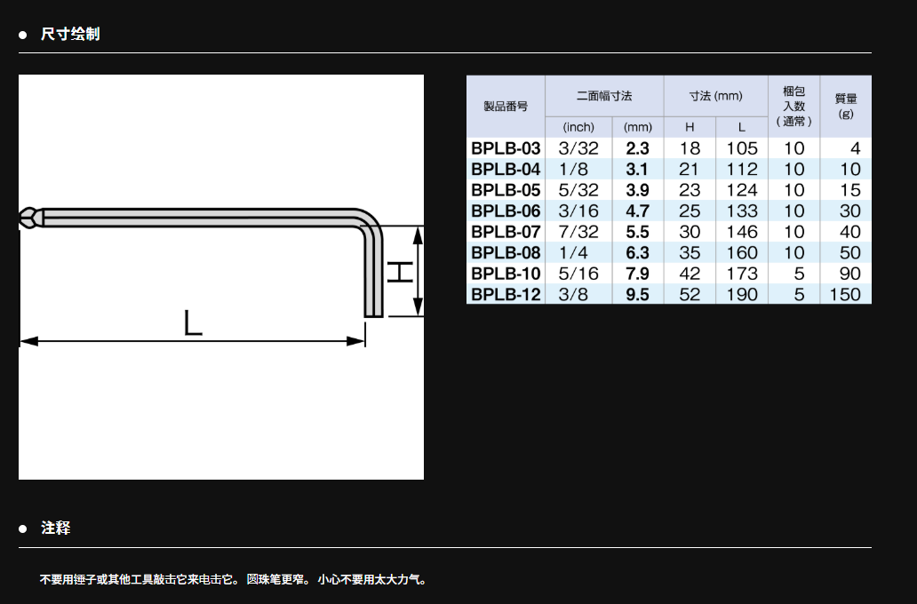
Task: Click the H dimension label in diagram
Action: click(402, 271)
